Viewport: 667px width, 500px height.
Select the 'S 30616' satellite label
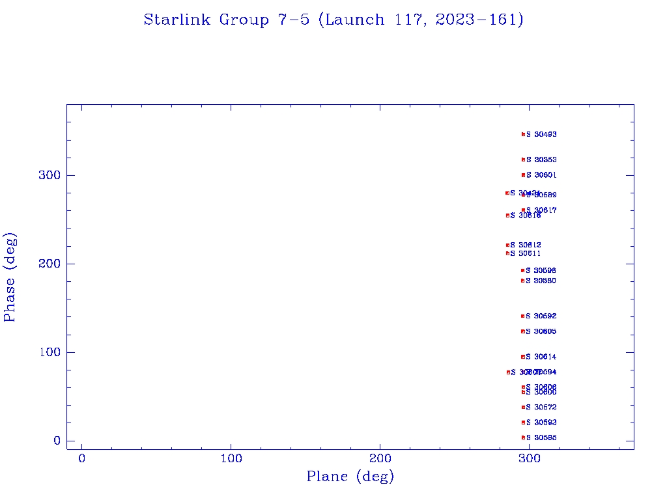(526, 215)
